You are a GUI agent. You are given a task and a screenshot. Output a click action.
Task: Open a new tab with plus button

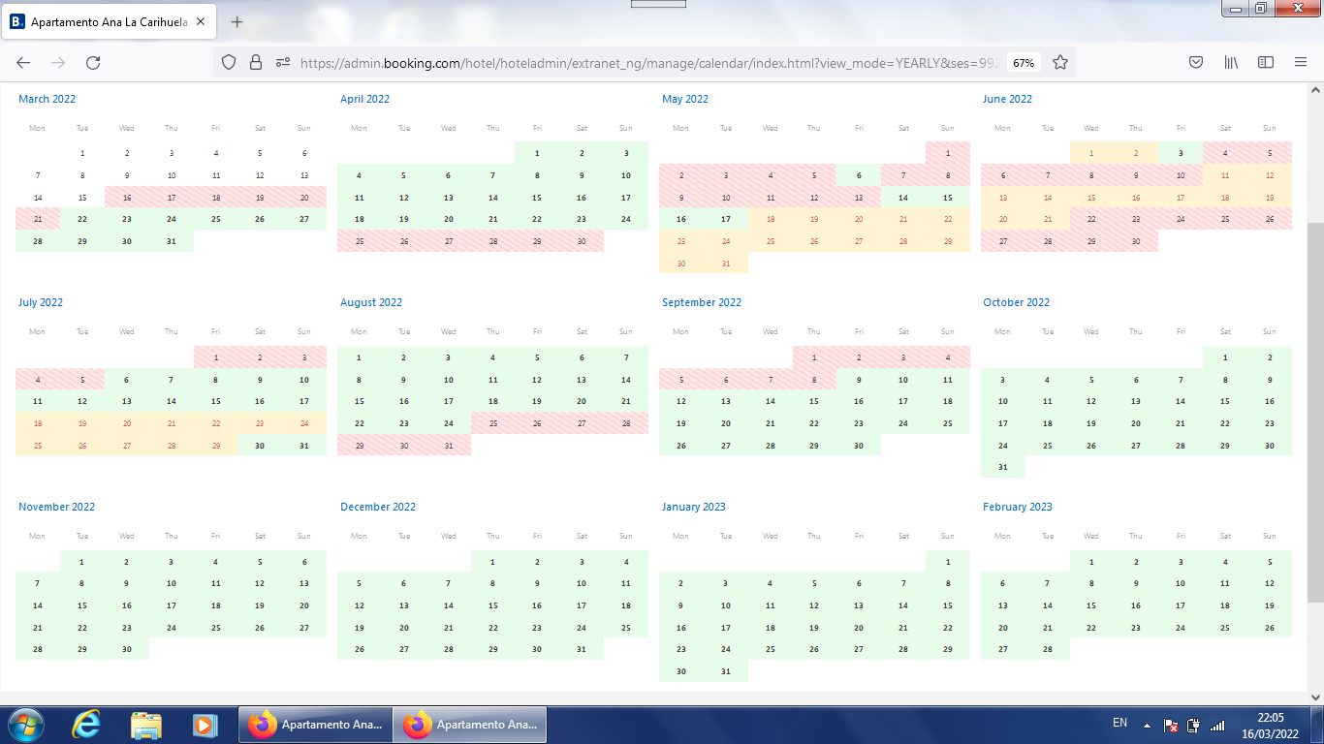coord(237,21)
